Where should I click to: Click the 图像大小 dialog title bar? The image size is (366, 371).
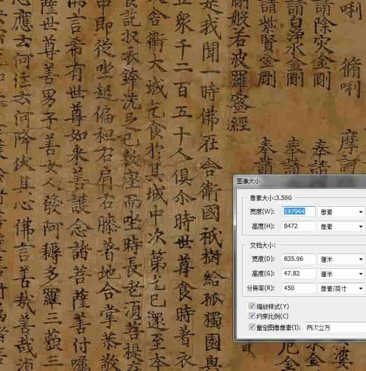pos(293,181)
